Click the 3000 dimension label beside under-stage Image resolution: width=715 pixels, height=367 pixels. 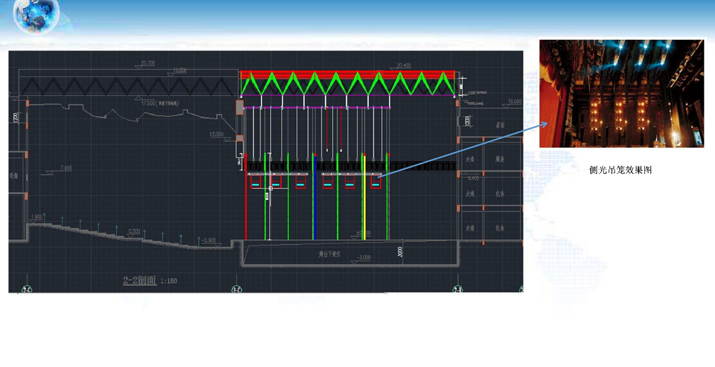(x=400, y=252)
